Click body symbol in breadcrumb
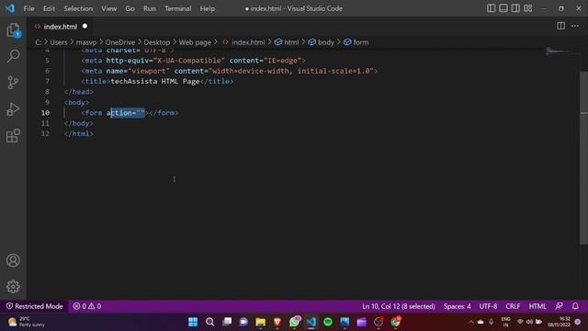The height and width of the screenshot is (331, 588). coord(322,42)
